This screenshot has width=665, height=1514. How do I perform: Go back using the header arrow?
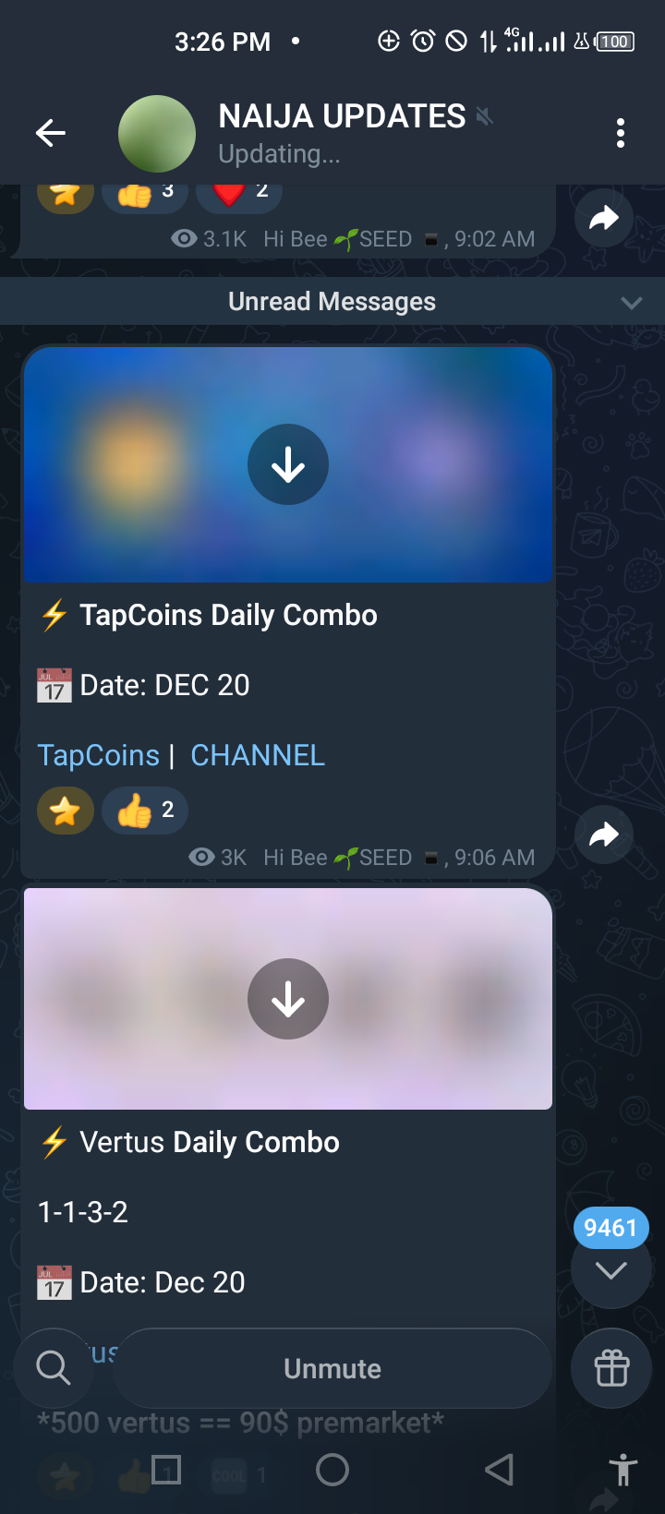coord(51,133)
